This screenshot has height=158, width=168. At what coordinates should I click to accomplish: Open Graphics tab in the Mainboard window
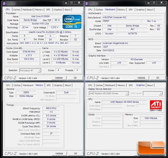(141, 9)
